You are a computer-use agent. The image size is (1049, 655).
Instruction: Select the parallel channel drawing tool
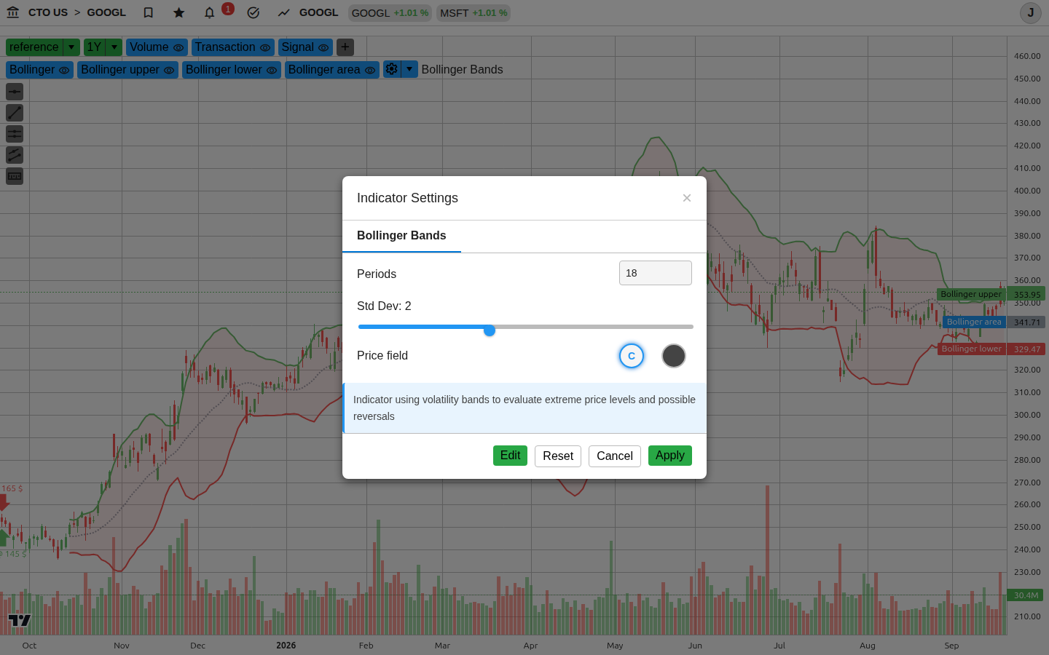click(x=15, y=155)
